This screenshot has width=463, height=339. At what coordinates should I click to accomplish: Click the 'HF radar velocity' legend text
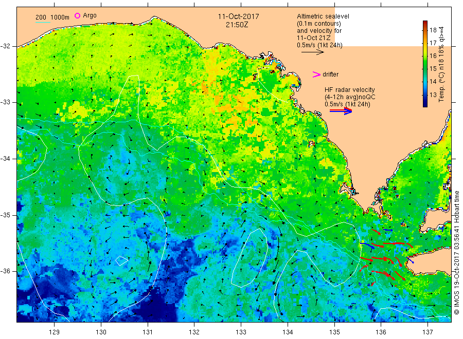coord(350,89)
